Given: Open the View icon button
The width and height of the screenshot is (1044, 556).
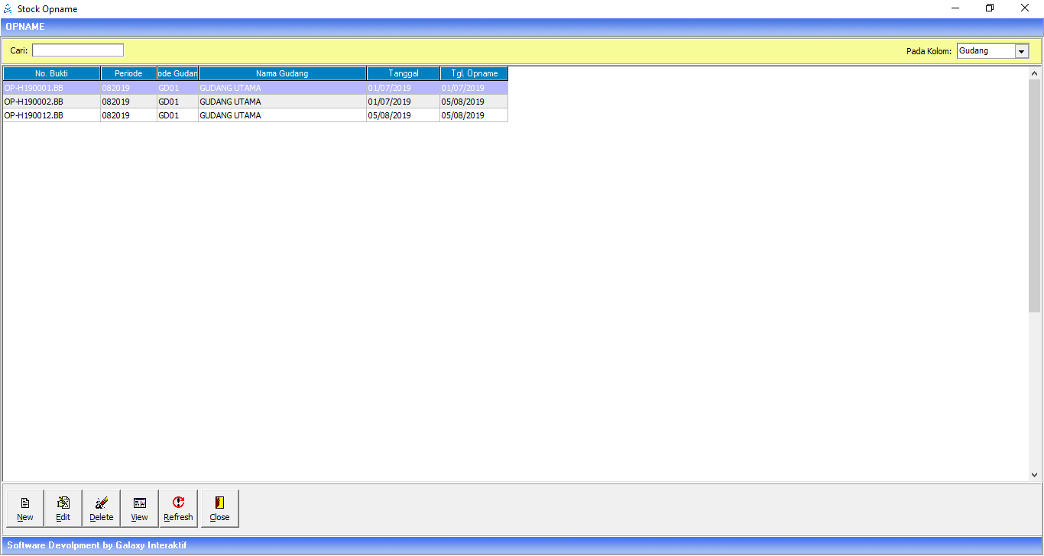Looking at the screenshot, I should [x=139, y=509].
